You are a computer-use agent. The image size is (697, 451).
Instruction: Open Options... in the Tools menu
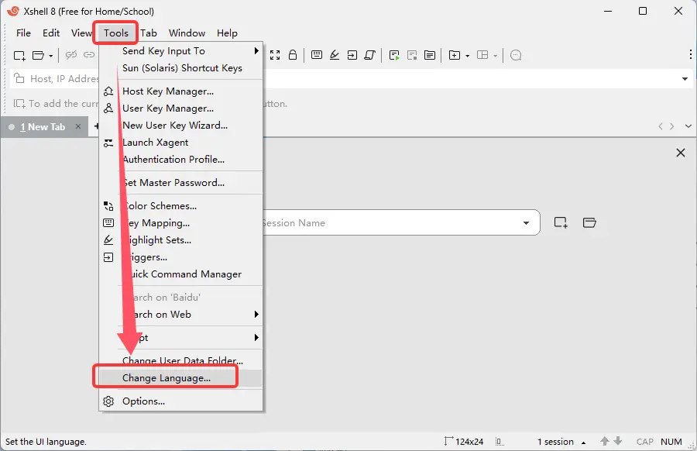pyautogui.click(x=143, y=401)
